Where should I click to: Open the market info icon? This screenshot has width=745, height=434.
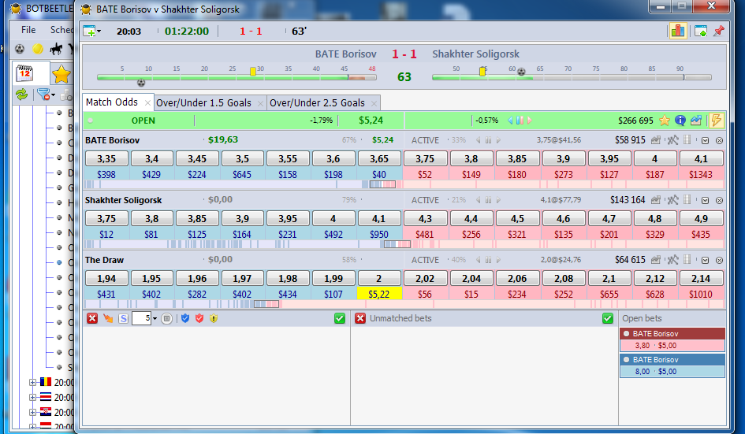point(680,121)
